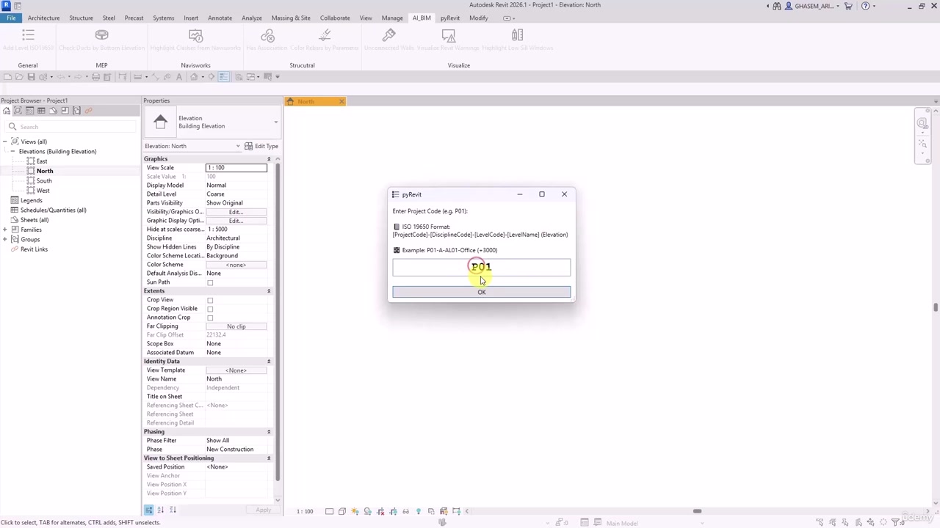Open the pyRevit ribbon tab
This screenshot has height=528, width=940.
[x=450, y=18]
